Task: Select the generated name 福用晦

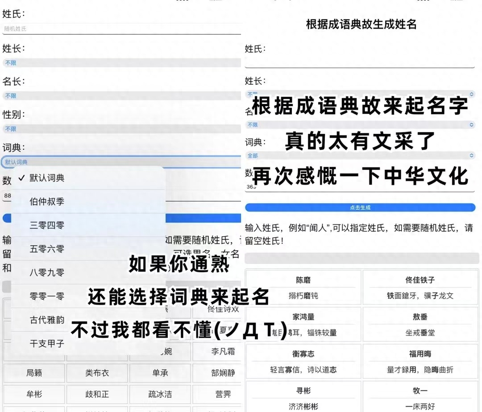Action: point(420,354)
